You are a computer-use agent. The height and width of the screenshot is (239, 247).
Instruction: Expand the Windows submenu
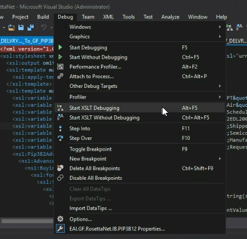[x=140, y=27]
